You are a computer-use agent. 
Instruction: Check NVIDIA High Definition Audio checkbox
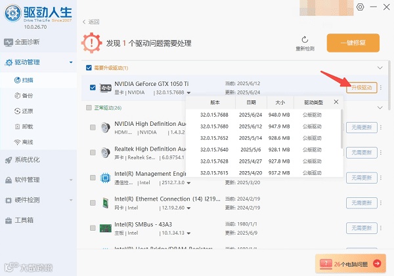click(x=93, y=127)
